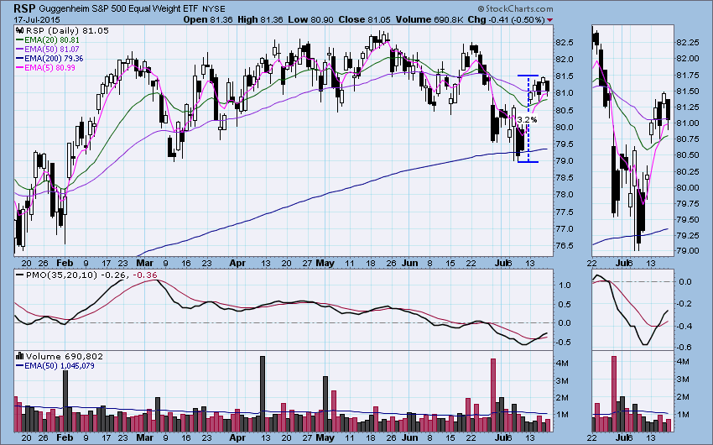Click the EMA(5) 80.99 legend entry

click(x=46, y=68)
